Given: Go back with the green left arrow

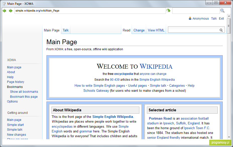Looking at the screenshot, I should (x=5, y=11).
